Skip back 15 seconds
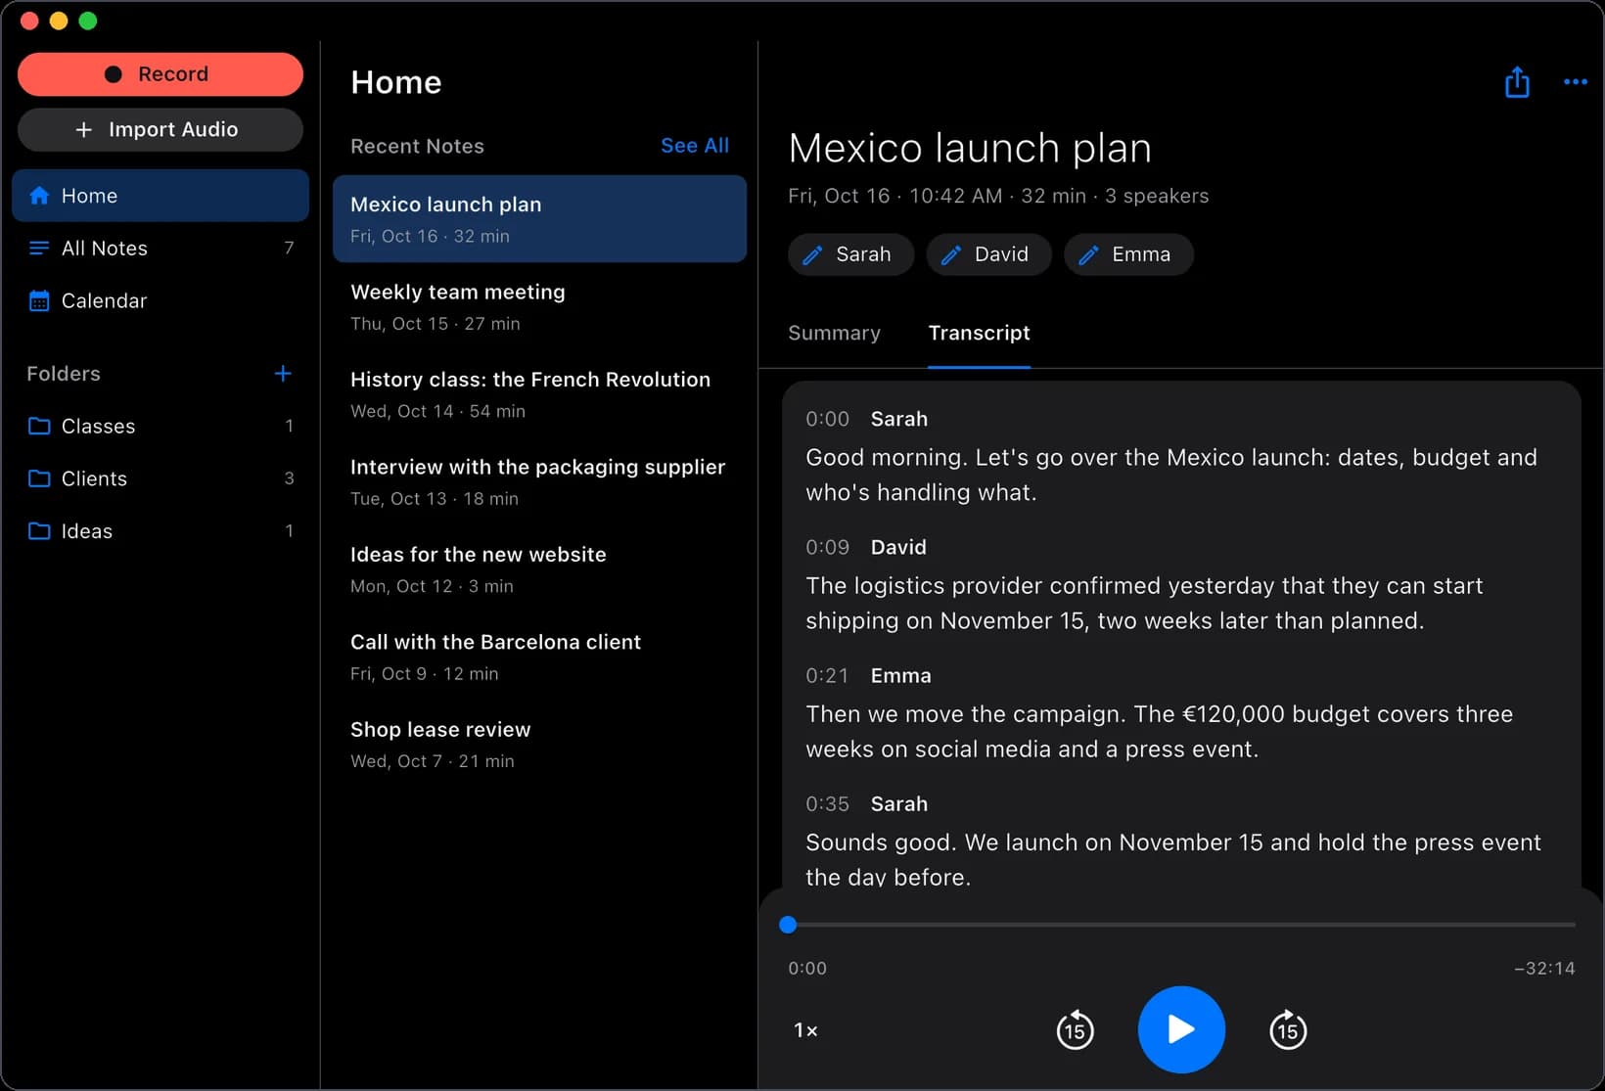The image size is (1605, 1091). click(1075, 1029)
